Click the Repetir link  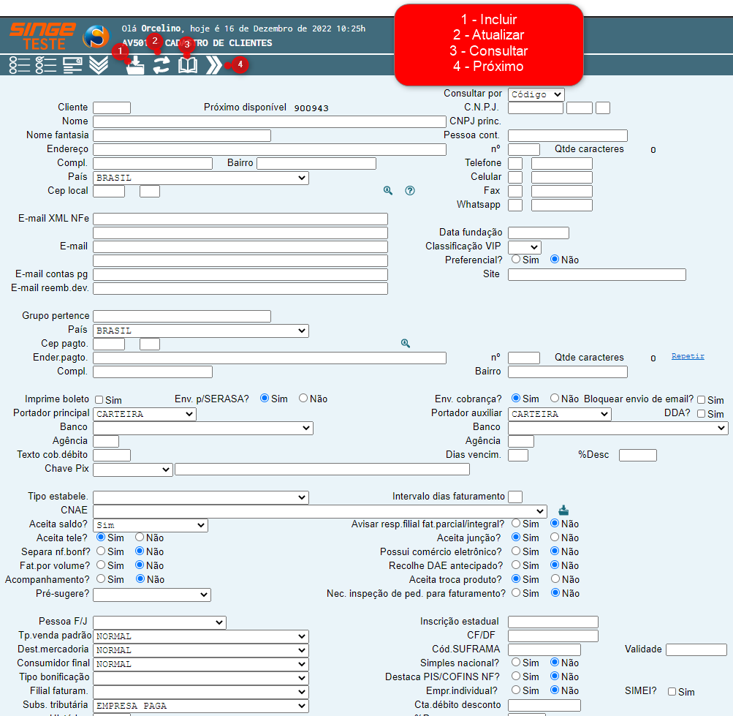click(x=688, y=356)
